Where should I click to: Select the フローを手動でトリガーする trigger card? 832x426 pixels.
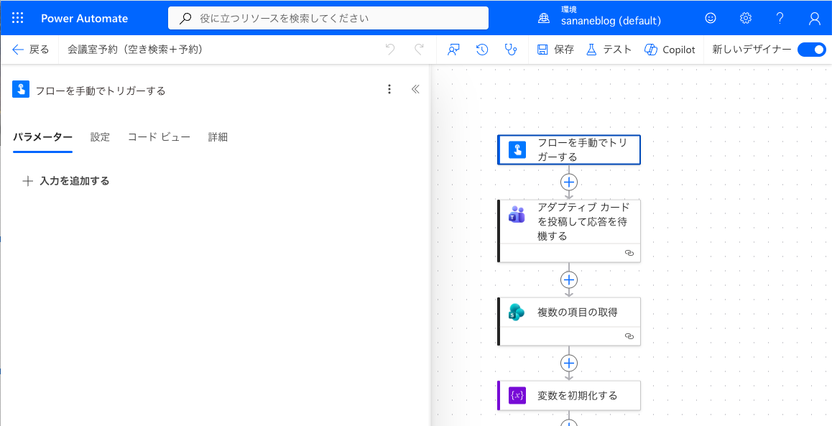click(569, 149)
